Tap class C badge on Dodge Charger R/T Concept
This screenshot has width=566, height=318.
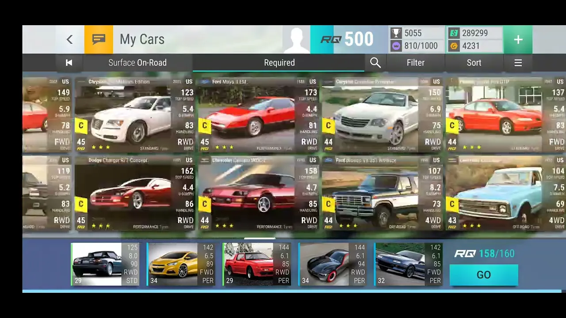point(81,204)
